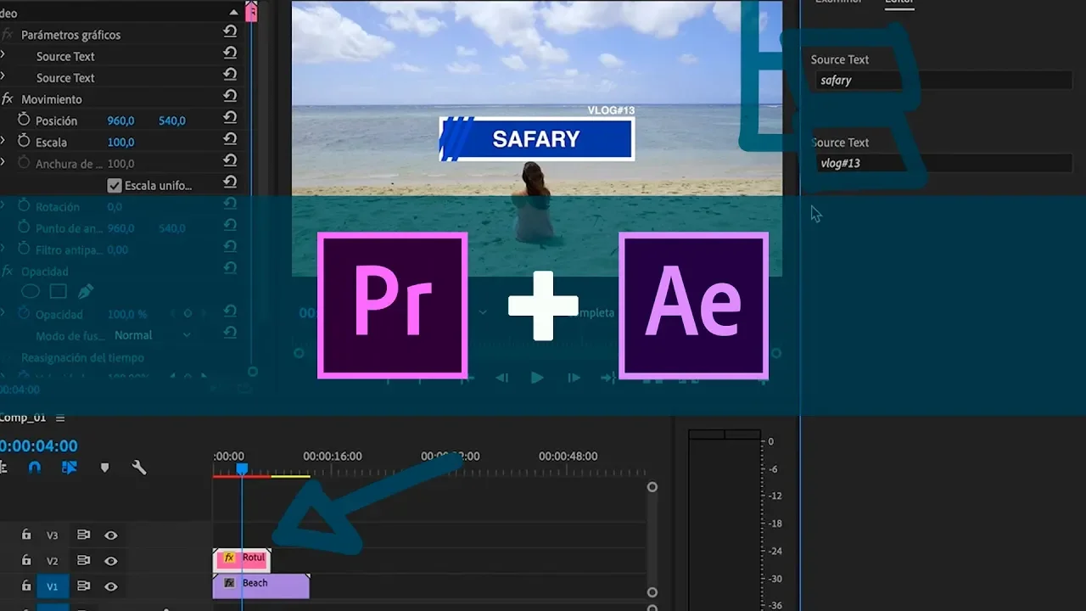Viewport: 1086px width, 611px height.
Task: Create an ellipse mask under Opacidad
Action: pos(31,292)
